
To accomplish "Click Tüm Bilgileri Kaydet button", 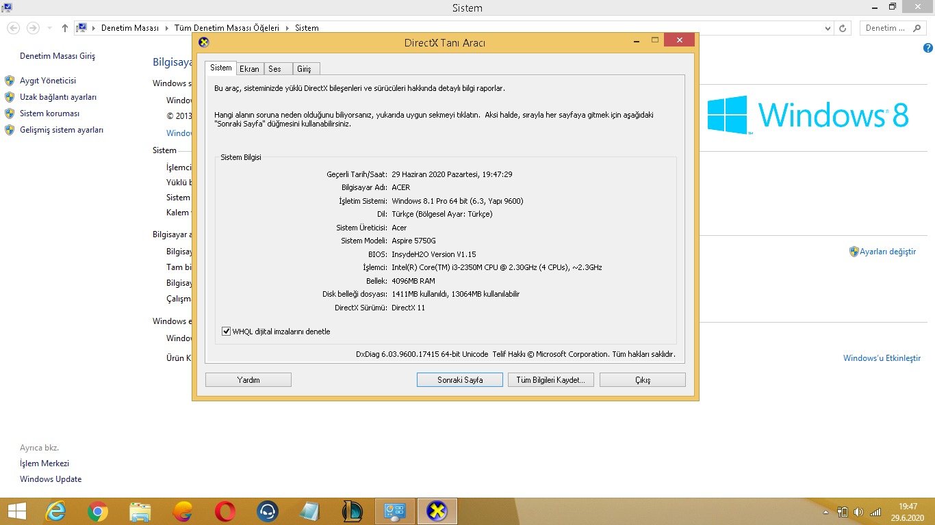I will pyautogui.click(x=551, y=379).
